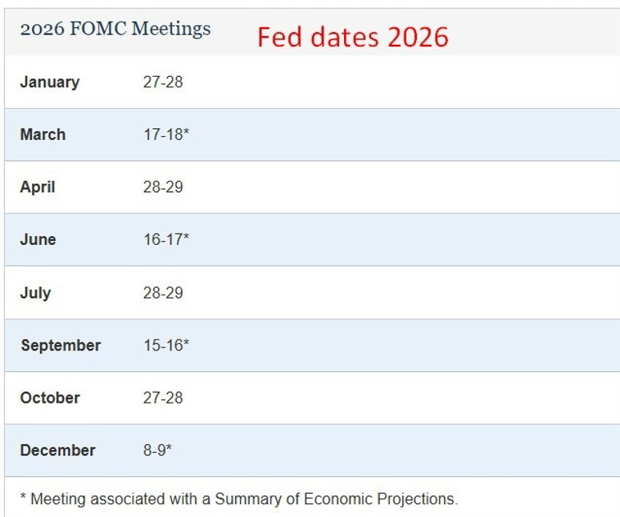Select the March 17-18* meeting dates
The height and width of the screenshot is (517, 620).
(x=166, y=134)
